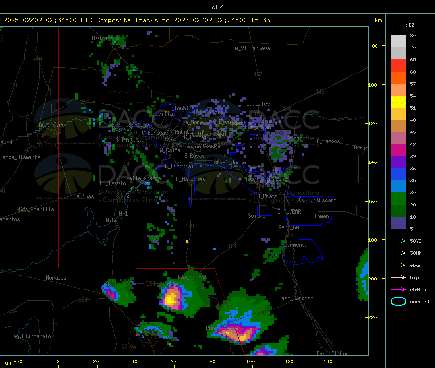
Task: Click the 'A_Villanueva' place label
Action: tap(252, 48)
